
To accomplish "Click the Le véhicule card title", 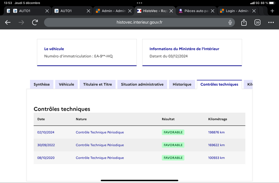I will [54, 49].
